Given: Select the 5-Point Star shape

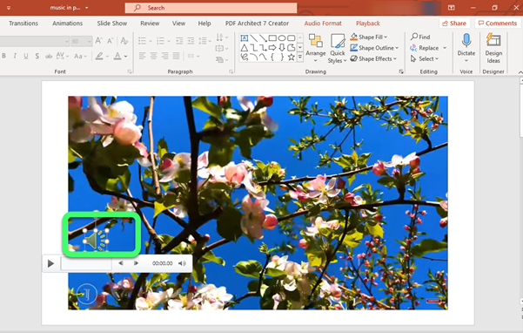Looking at the screenshot, I should pyautogui.click(x=292, y=58).
